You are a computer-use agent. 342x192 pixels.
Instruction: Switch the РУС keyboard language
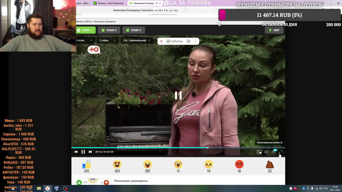pos(326,189)
